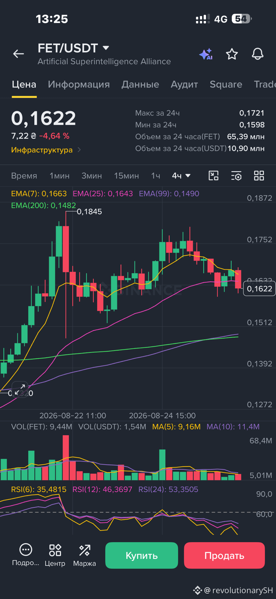The width and height of the screenshot is (276, 599).
Task: Open the AI sparkle assistant icon
Action: (x=206, y=54)
